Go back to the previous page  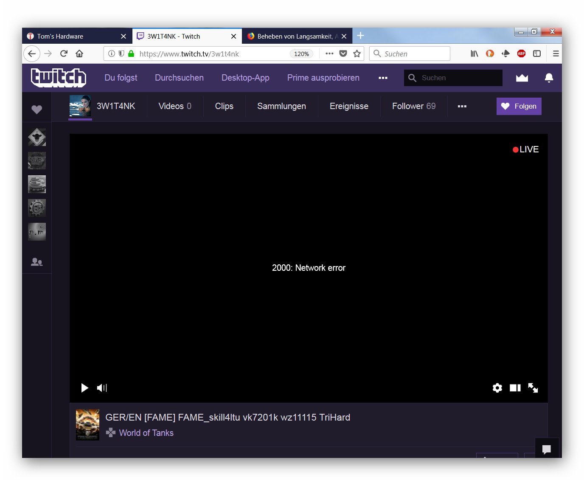32,53
